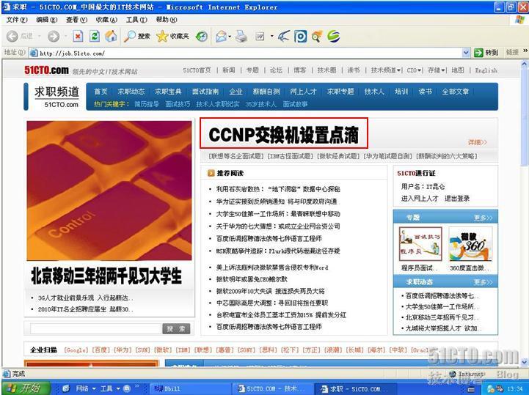The width and height of the screenshot is (529, 395).
Task: Open dropdown arrow next to Mail icon
Action: [x=230, y=36]
